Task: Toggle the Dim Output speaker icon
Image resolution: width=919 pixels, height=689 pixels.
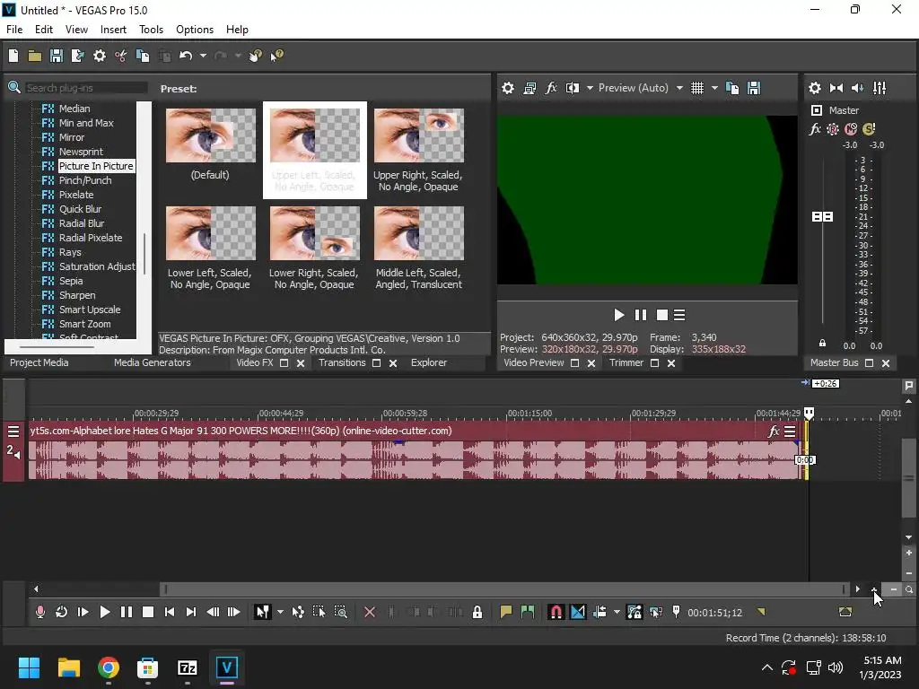Action: tap(857, 88)
